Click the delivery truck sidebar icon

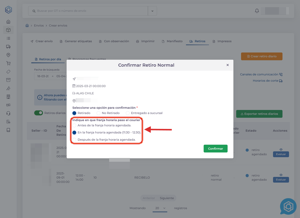[8, 47]
